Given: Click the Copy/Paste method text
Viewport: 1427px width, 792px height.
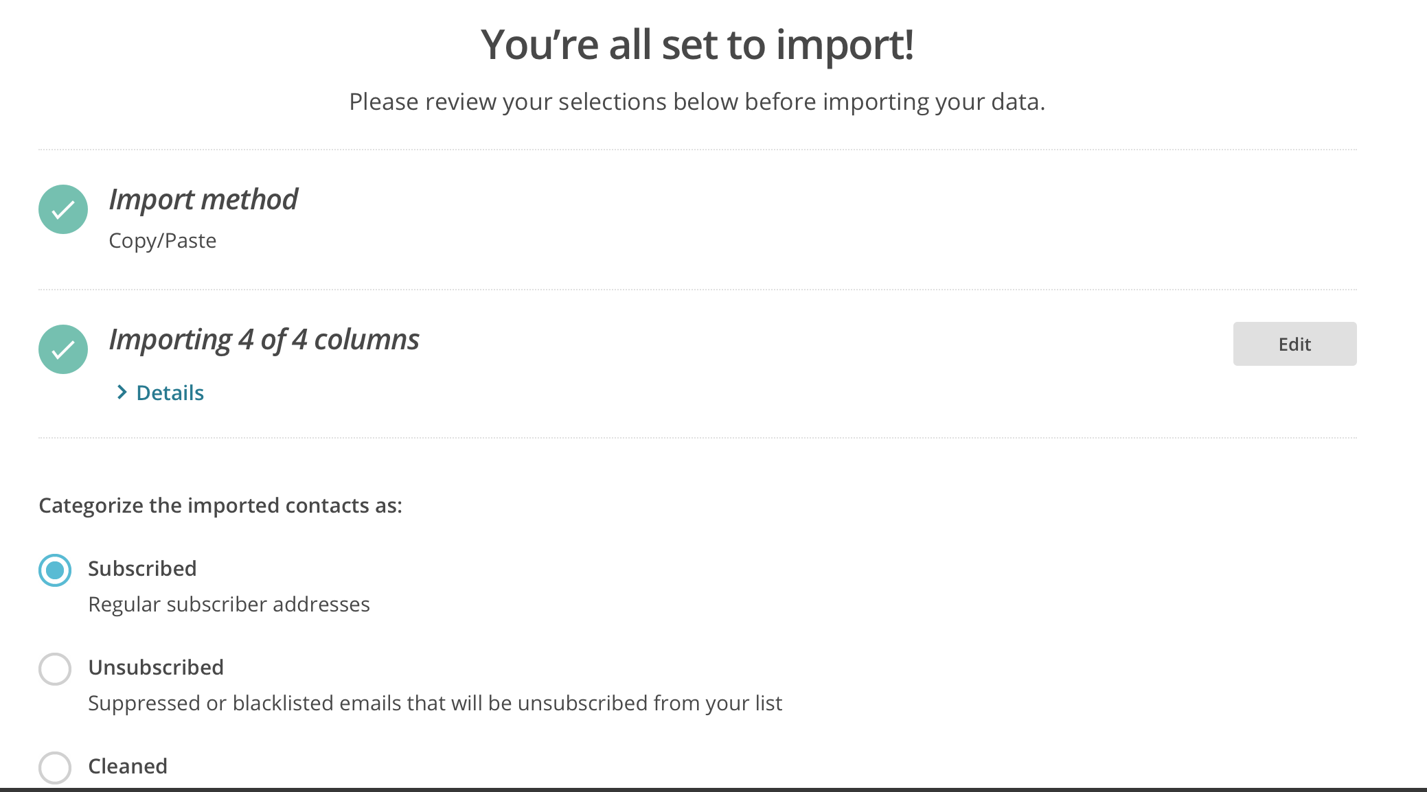Looking at the screenshot, I should tap(163, 241).
